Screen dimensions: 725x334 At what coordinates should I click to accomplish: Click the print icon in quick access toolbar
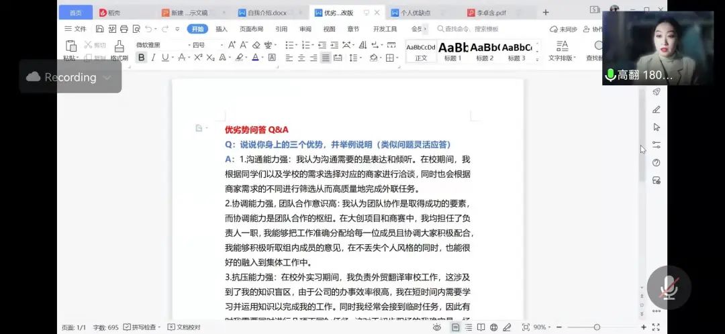tap(124, 29)
